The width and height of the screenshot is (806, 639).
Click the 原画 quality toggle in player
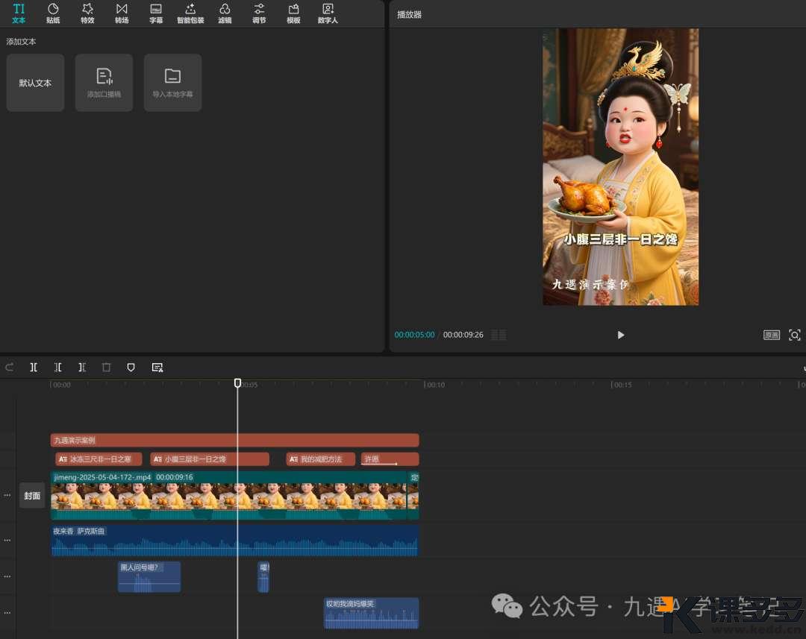tap(771, 335)
